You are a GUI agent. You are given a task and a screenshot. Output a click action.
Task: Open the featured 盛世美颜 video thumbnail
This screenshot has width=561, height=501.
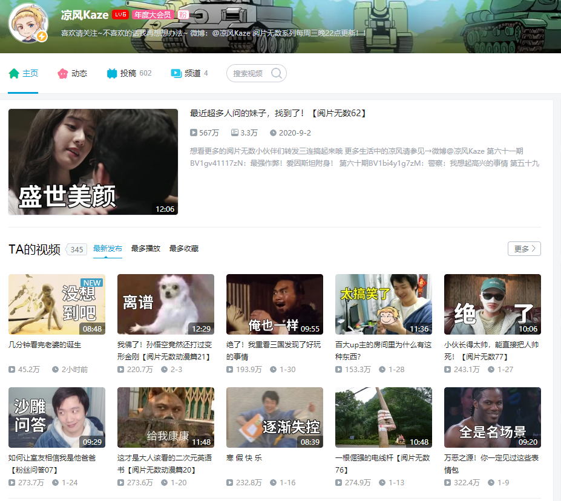pyautogui.click(x=93, y=162)
